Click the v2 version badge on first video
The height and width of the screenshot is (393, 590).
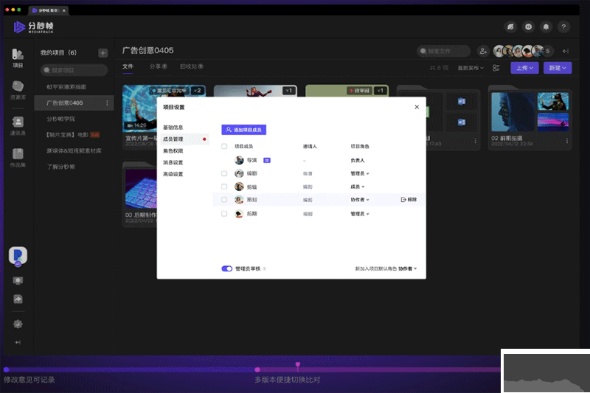tap(198, 91)
